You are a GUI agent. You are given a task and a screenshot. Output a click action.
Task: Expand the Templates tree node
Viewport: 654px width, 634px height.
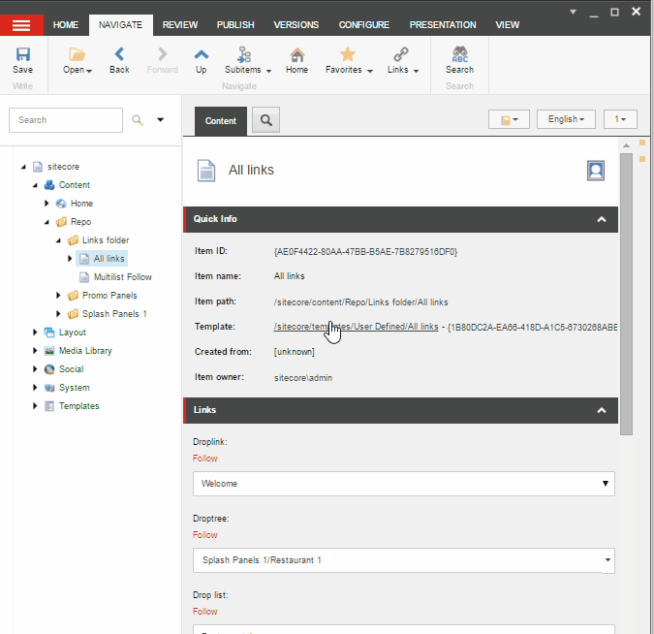[x=35, y=406]
